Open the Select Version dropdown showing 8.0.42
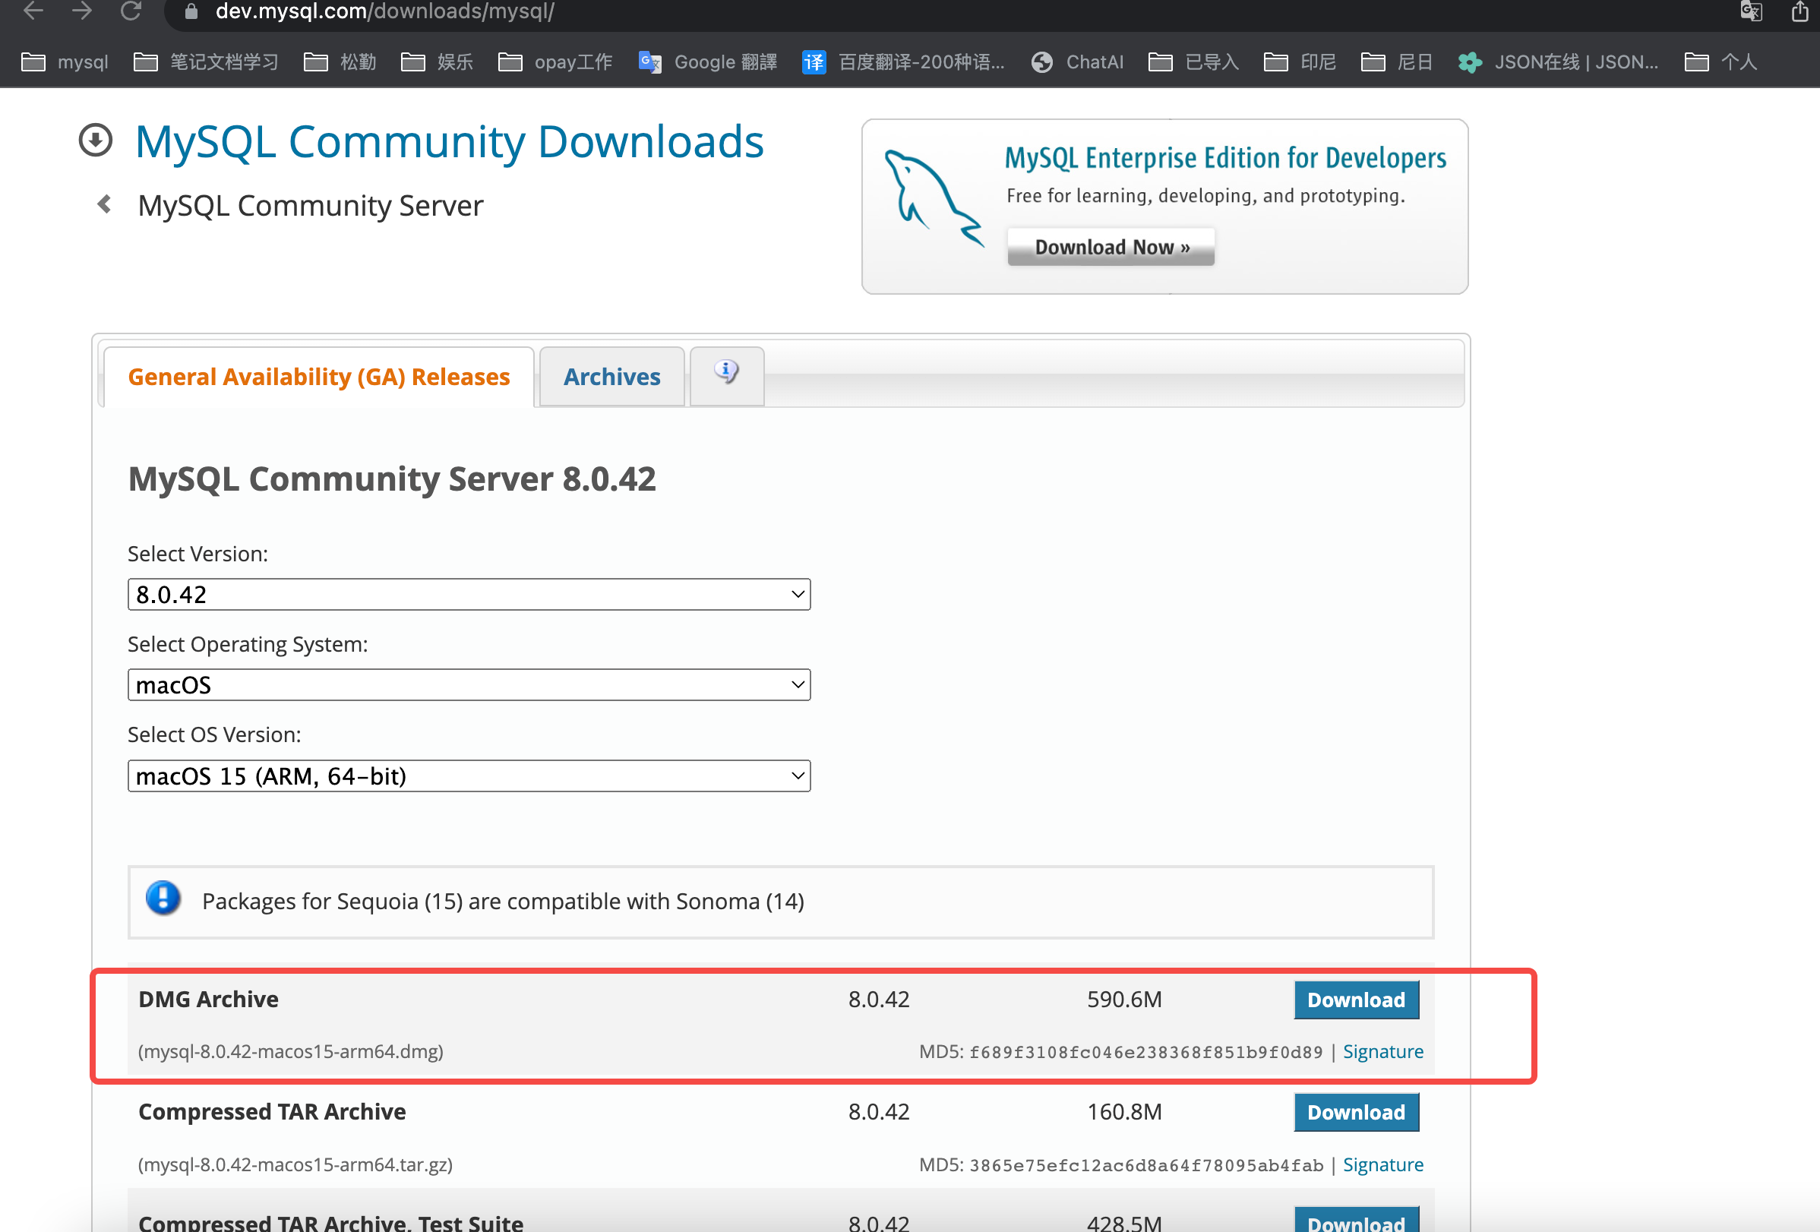This screenshot has height=1232, width=1820. point(469,595)
